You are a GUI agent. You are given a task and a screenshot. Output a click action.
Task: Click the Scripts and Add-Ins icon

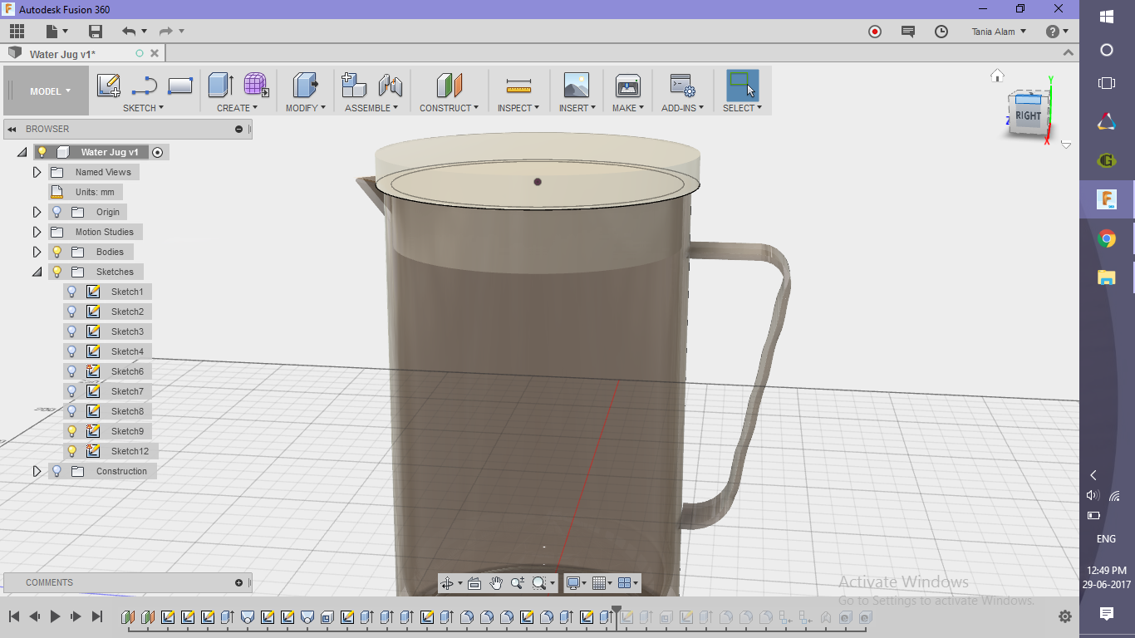tap(682, 86)
